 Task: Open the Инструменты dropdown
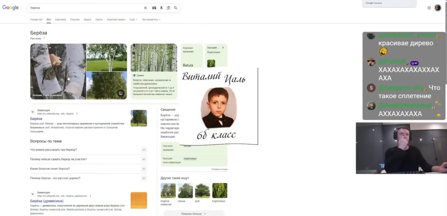tap(151, 20)
